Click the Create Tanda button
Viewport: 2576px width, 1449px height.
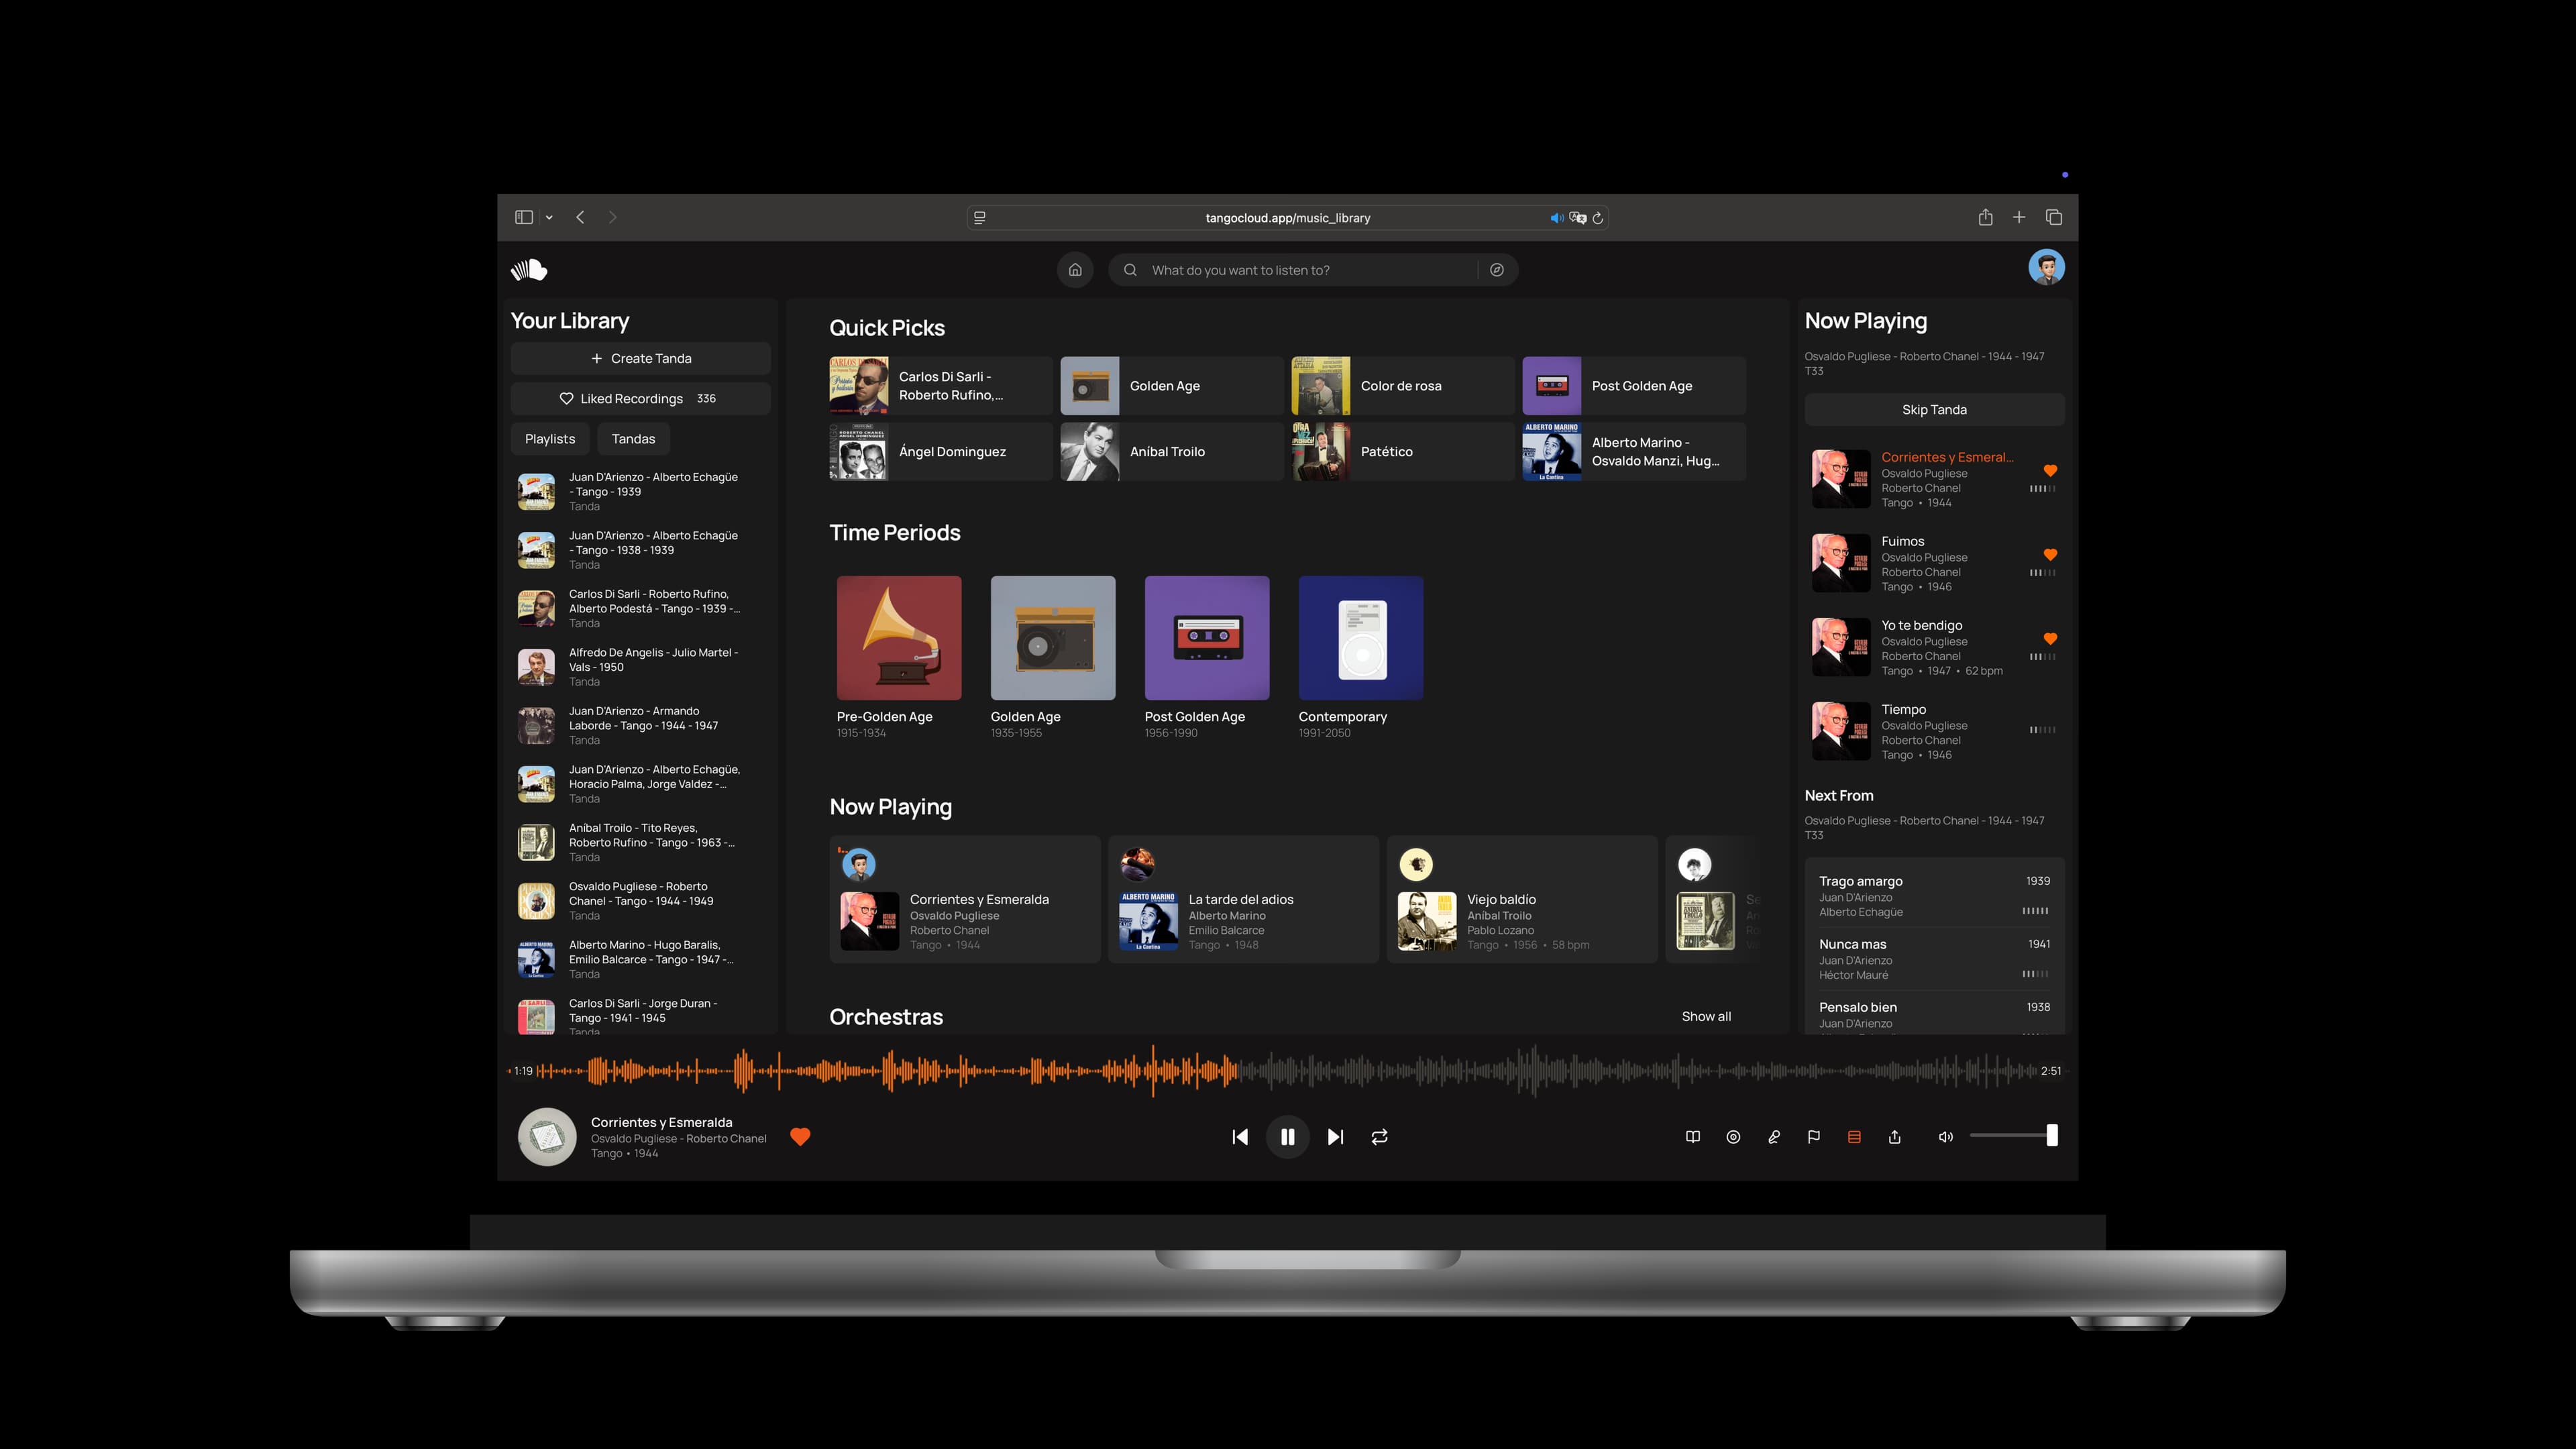tap(640, 359)
